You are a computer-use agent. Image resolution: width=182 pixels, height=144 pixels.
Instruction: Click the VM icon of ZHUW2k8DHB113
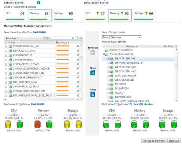click(x=11, y=55)
